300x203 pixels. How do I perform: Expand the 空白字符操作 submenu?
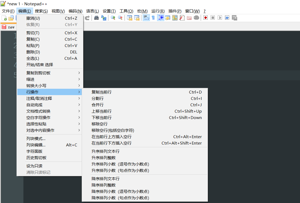pos(50,118)
